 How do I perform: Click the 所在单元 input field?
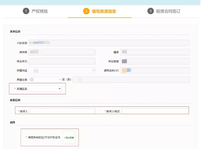point(61,61)
